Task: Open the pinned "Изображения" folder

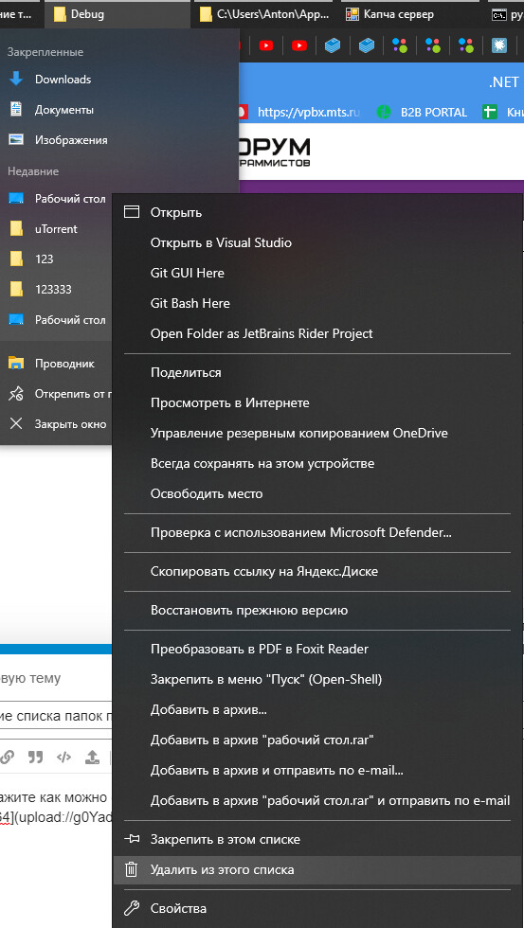Action: pos(118,140)
